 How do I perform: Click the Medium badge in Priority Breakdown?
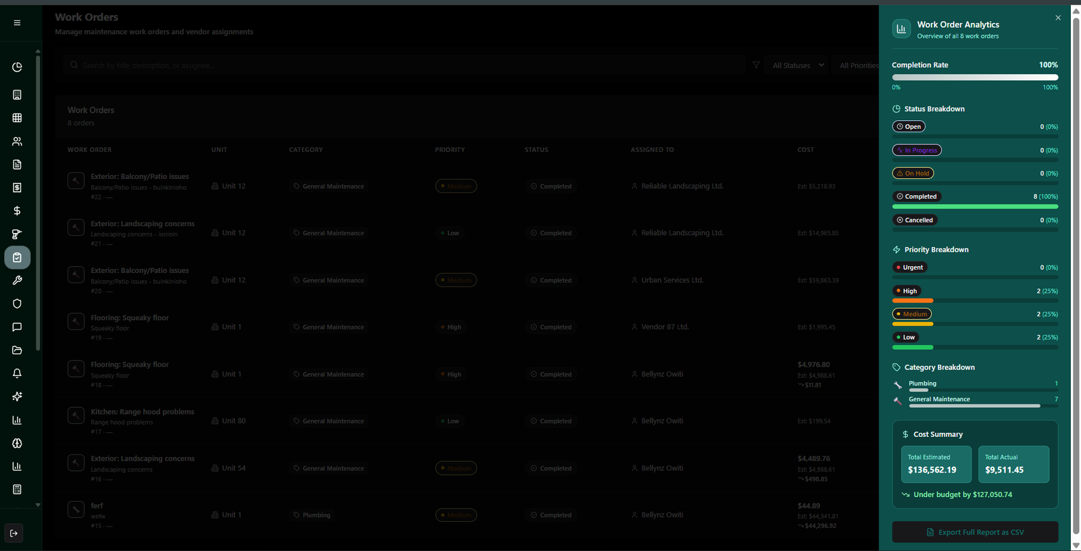click(x=912, y=314)
